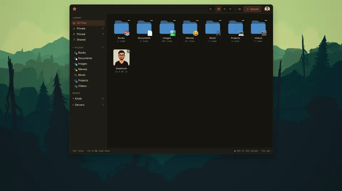Open the user profile avatar menu
This screenshot has height=191, width=342.
(x=267, y=9)
